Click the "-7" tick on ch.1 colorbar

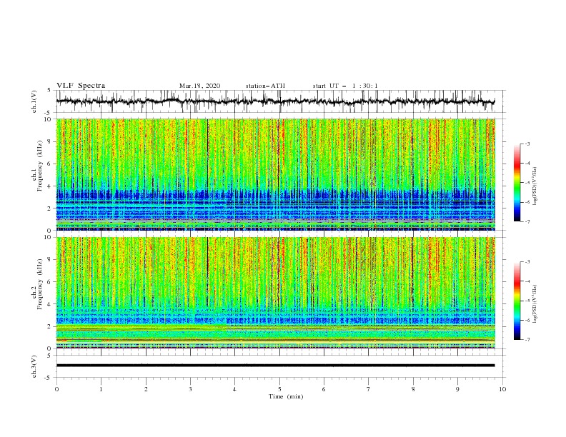[527, 221]
